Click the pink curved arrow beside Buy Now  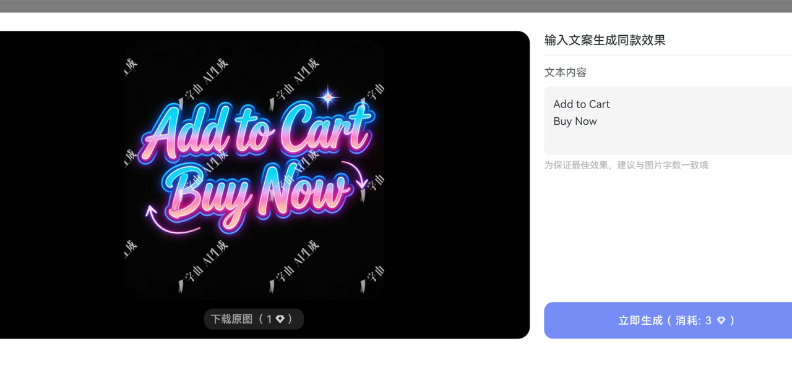pyautogui.click(x=359, y=176)
